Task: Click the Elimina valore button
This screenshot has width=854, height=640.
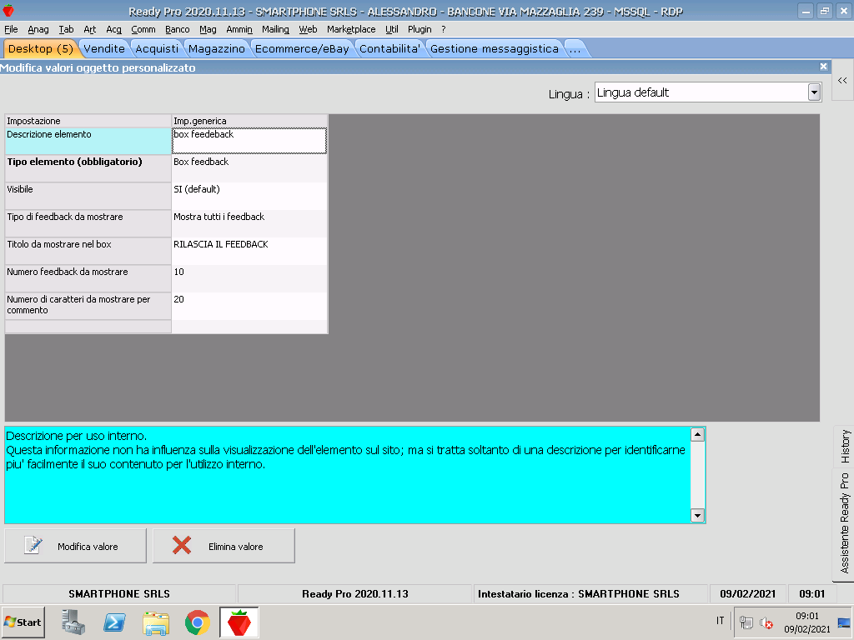Action: click(224, 546)
